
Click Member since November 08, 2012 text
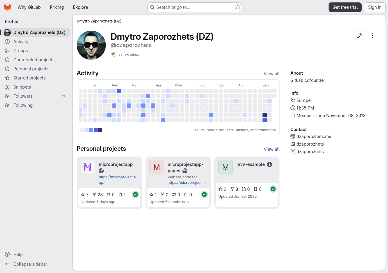coord(331,116)
